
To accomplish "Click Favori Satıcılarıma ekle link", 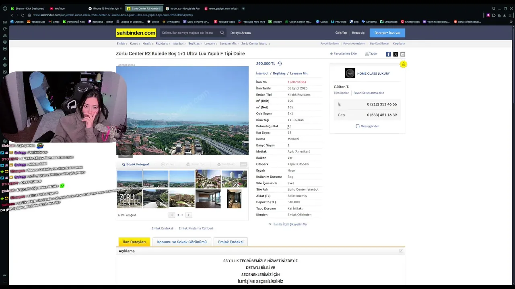I will [369, 93].
